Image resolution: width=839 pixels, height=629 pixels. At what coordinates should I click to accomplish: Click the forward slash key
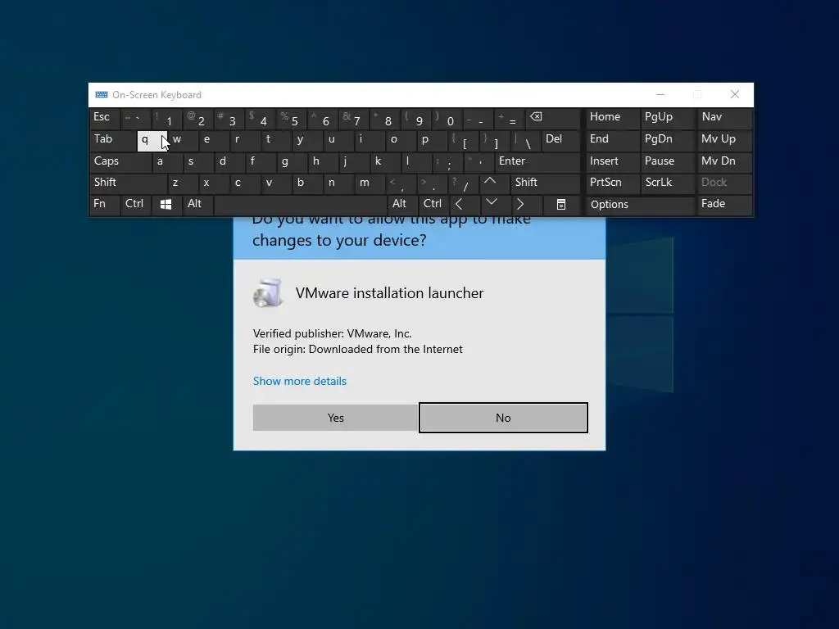462,183
